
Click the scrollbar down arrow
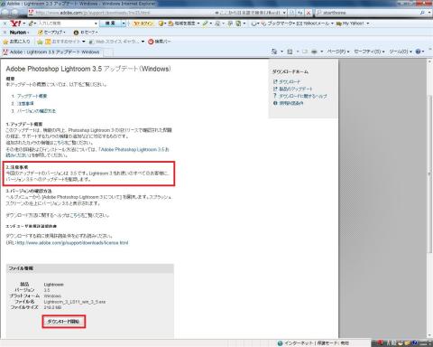click(429, 335)
